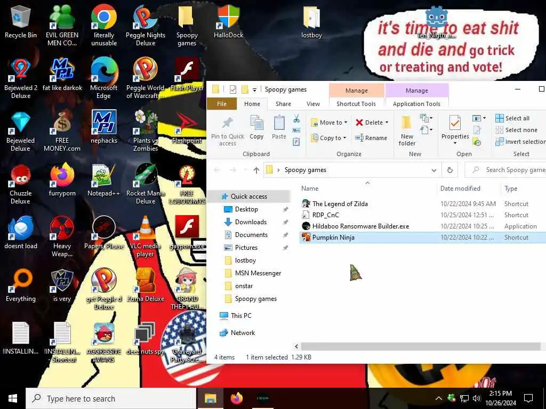Launch Zuma Deluxe from the desktop

pyautogui.click(x=146, y=285)
